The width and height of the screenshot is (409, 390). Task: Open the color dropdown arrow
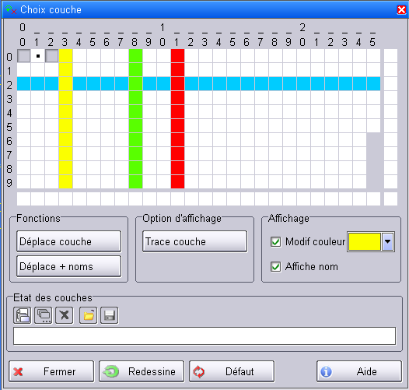click(x=387, y=241)
